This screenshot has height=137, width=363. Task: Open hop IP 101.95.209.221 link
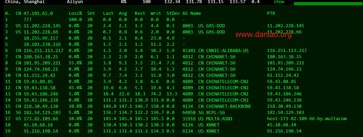42,63
